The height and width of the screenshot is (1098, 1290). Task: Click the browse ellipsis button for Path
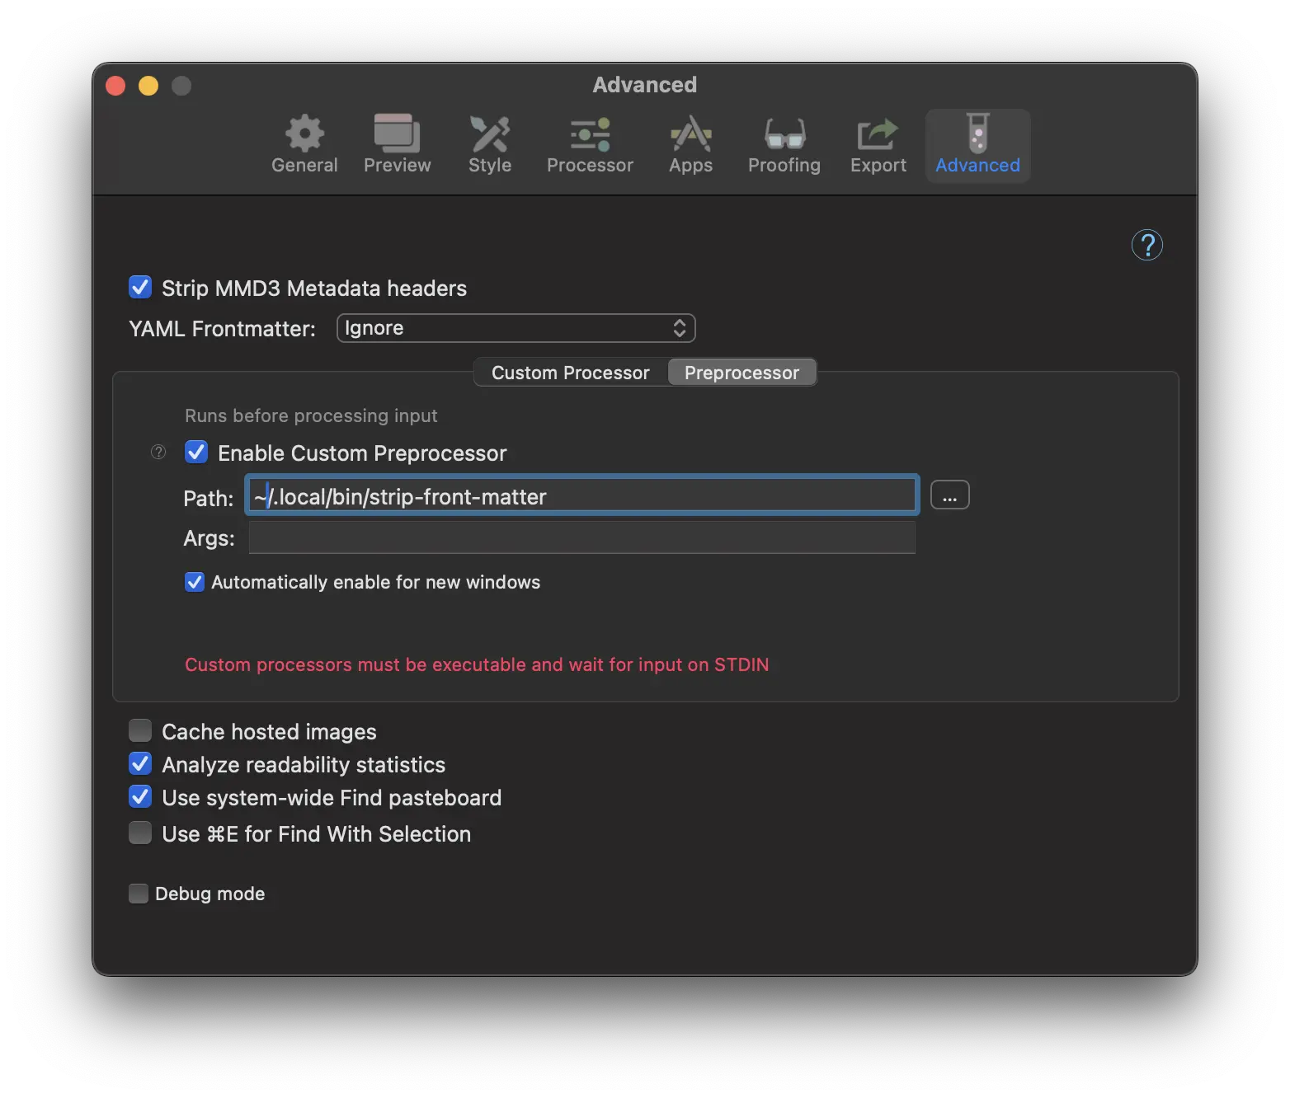949,495
